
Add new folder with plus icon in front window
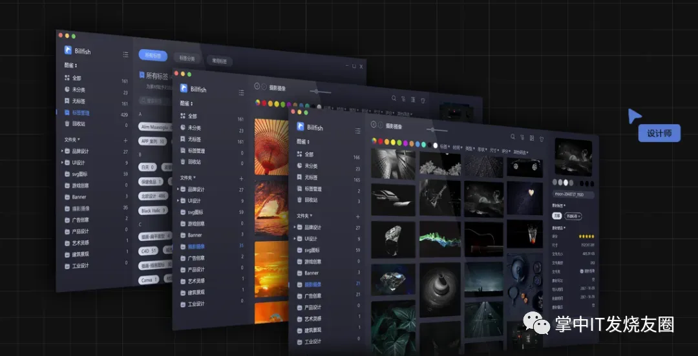357,216
